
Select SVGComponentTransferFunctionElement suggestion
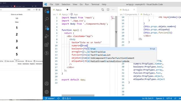[122, 58]
